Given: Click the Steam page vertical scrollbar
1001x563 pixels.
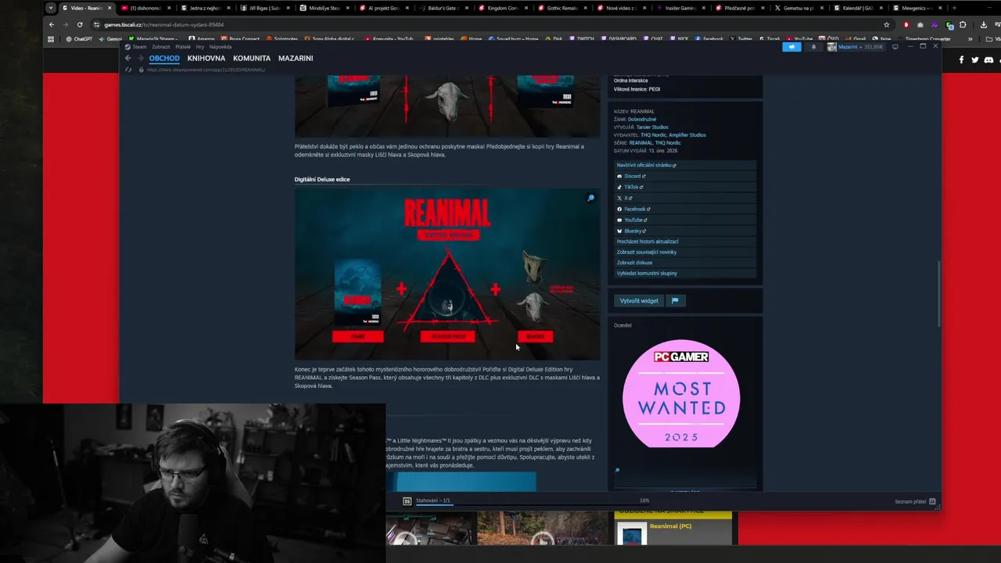Looking at the screenshot, I should 939,294.
